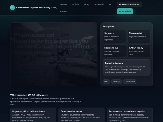163x122 pixels.
Task: Click the 9+ years experience card
Action: tap(114, 36)
